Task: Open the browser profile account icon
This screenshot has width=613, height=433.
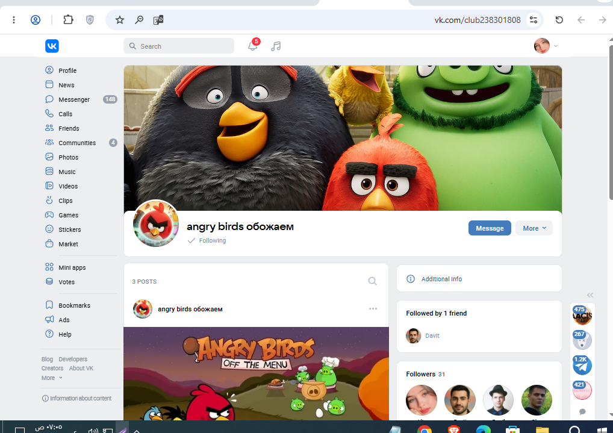Action: point(36,19)
